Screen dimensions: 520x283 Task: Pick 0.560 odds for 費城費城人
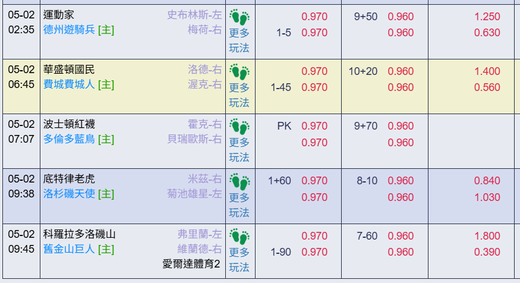tap(487, 87)
